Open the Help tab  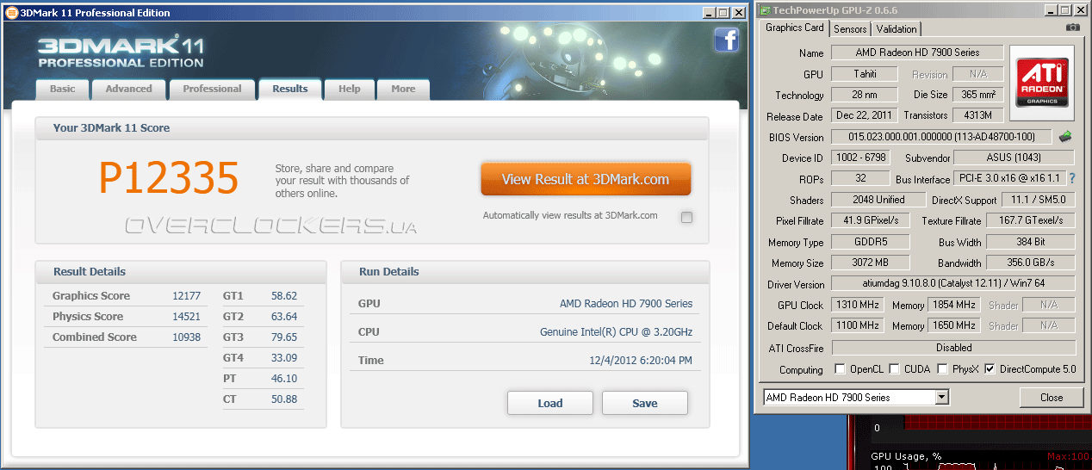350,90
